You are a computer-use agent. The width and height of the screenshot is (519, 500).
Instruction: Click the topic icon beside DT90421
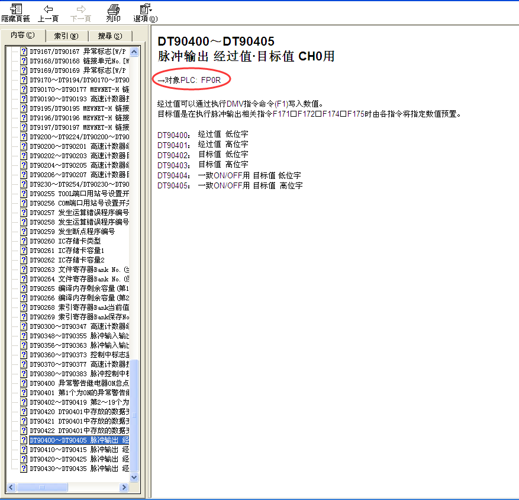click(x=24, y=421)
